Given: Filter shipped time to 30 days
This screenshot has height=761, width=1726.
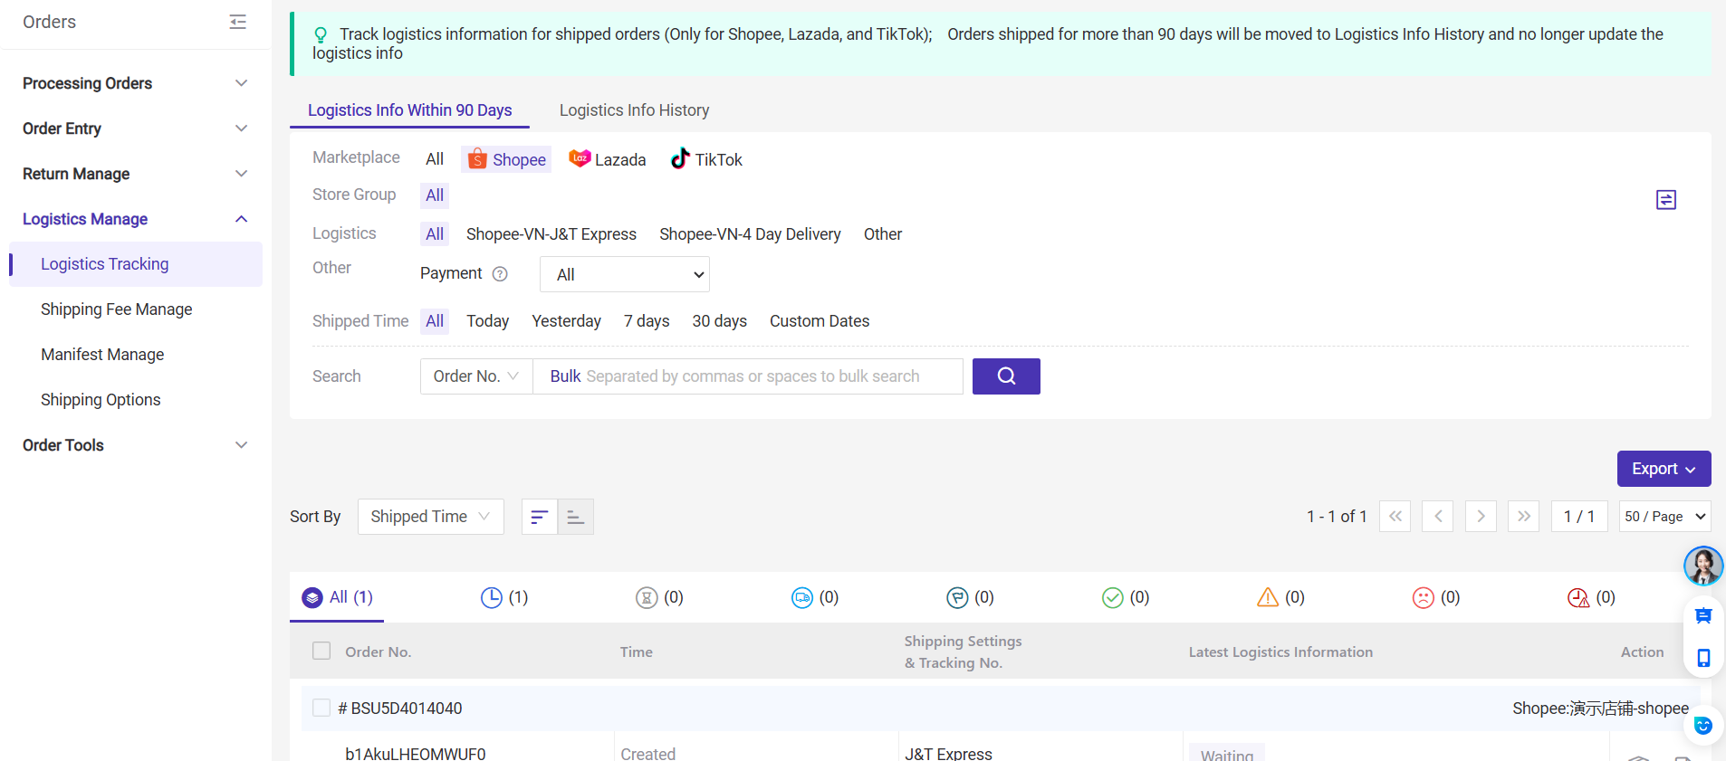Looking at the screenshot, I should 720,321.
